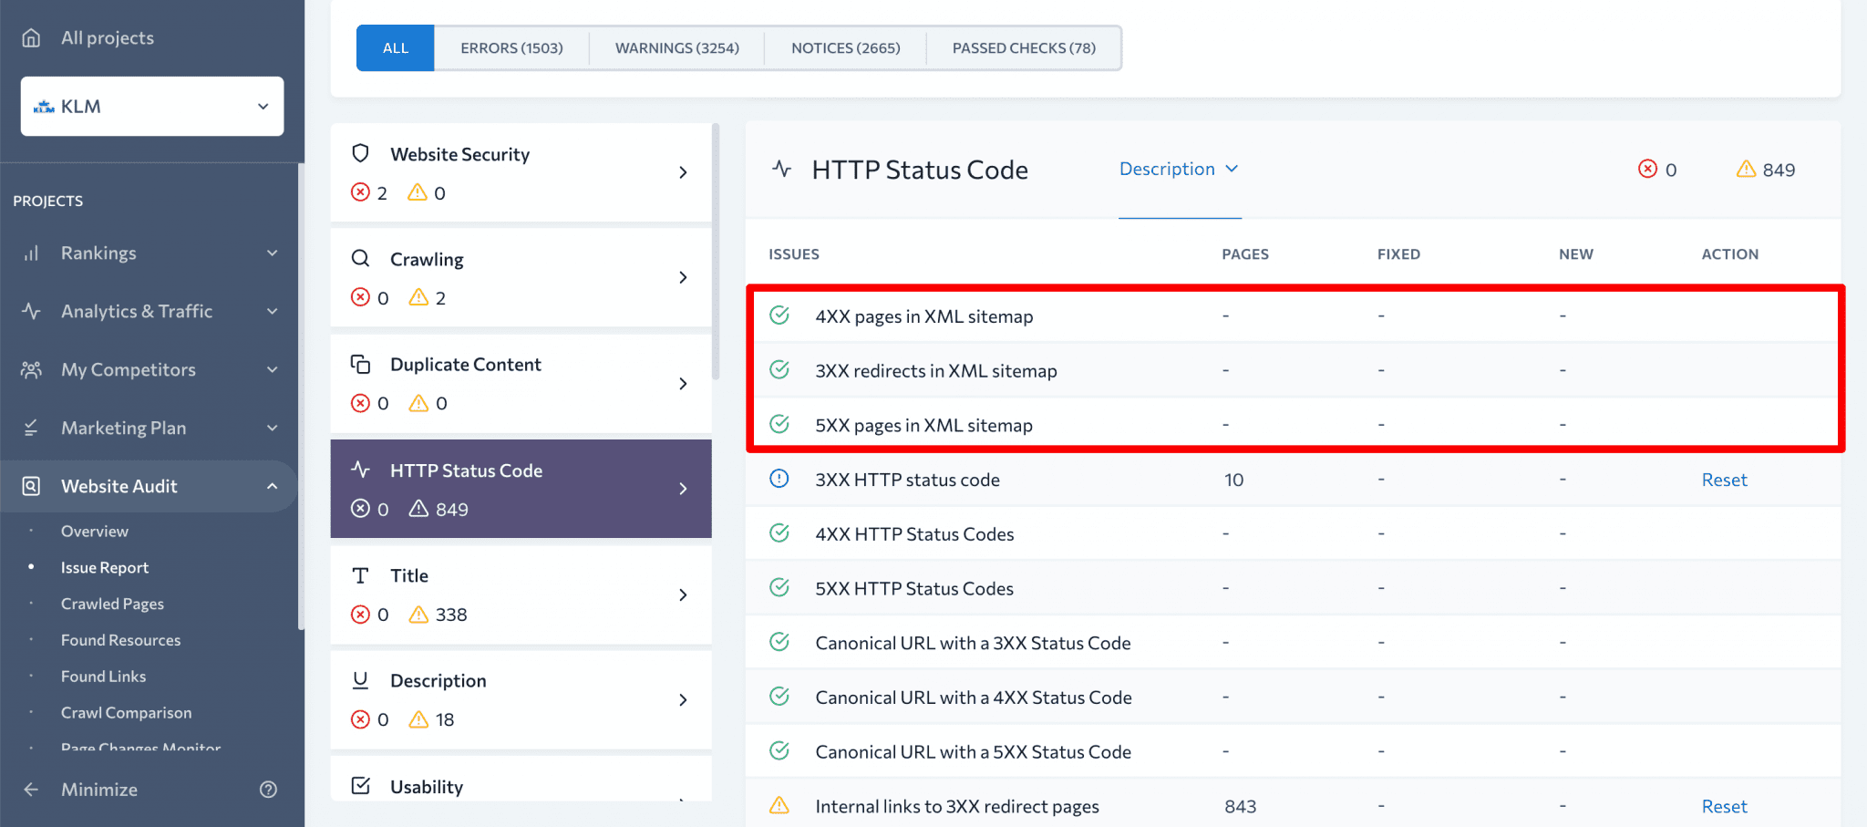Open the Crawl Comparison page

126,712
